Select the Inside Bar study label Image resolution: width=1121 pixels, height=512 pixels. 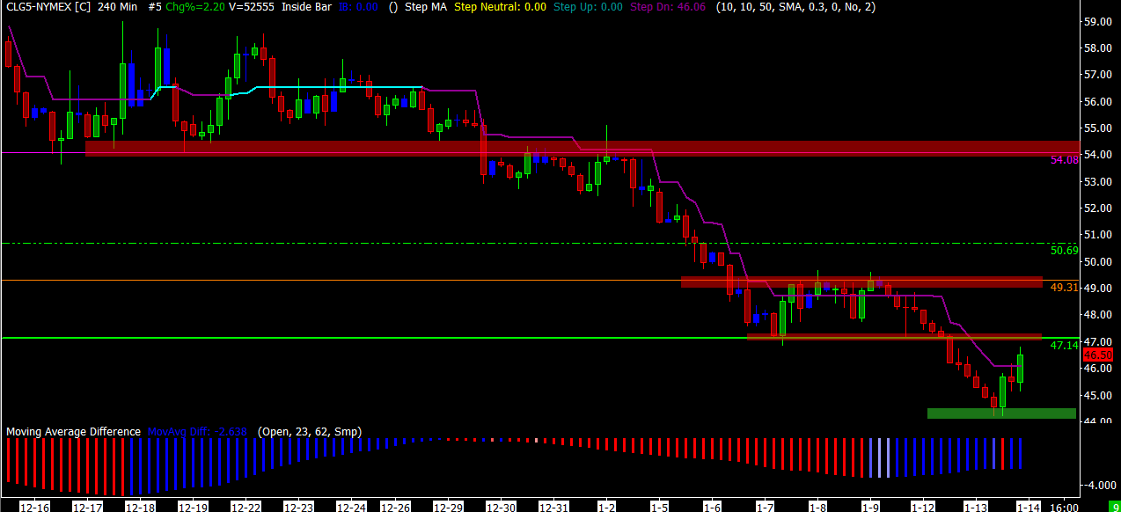[x=306, y=7]
